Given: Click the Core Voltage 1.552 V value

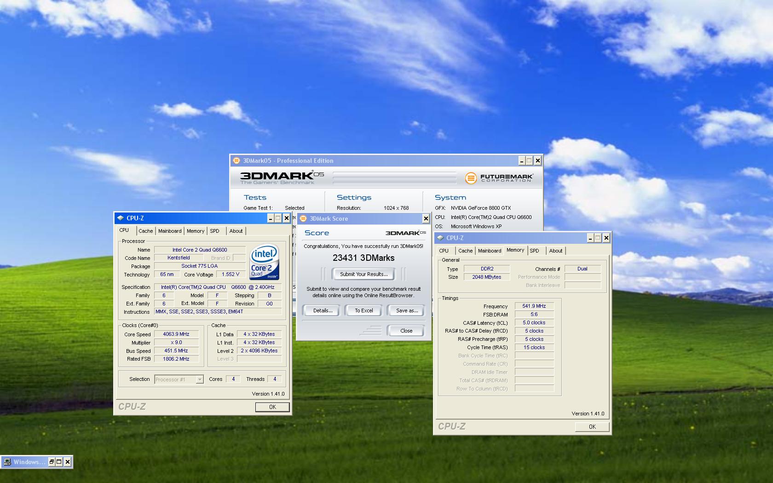Looking at the screenshot, I should tap(231, 275).
